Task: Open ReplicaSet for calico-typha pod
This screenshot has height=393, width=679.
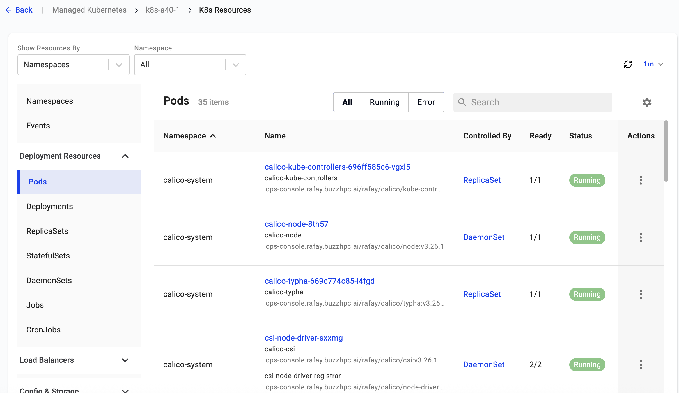Action: [x=482, y=294]
